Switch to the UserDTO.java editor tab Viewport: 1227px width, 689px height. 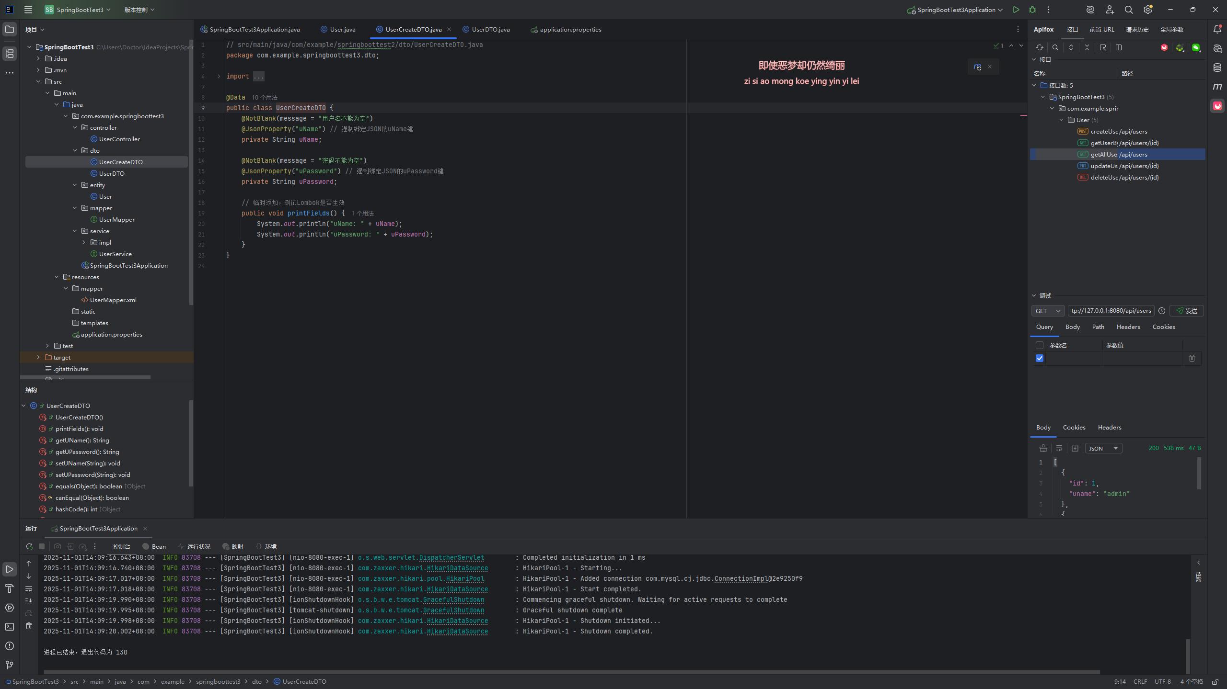click(490, 29)
